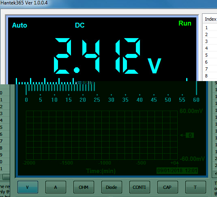The height and width of the screenshot is (197, 217).
Task: Click the +0 time axis arrow marker
Action: pos(177,163)
